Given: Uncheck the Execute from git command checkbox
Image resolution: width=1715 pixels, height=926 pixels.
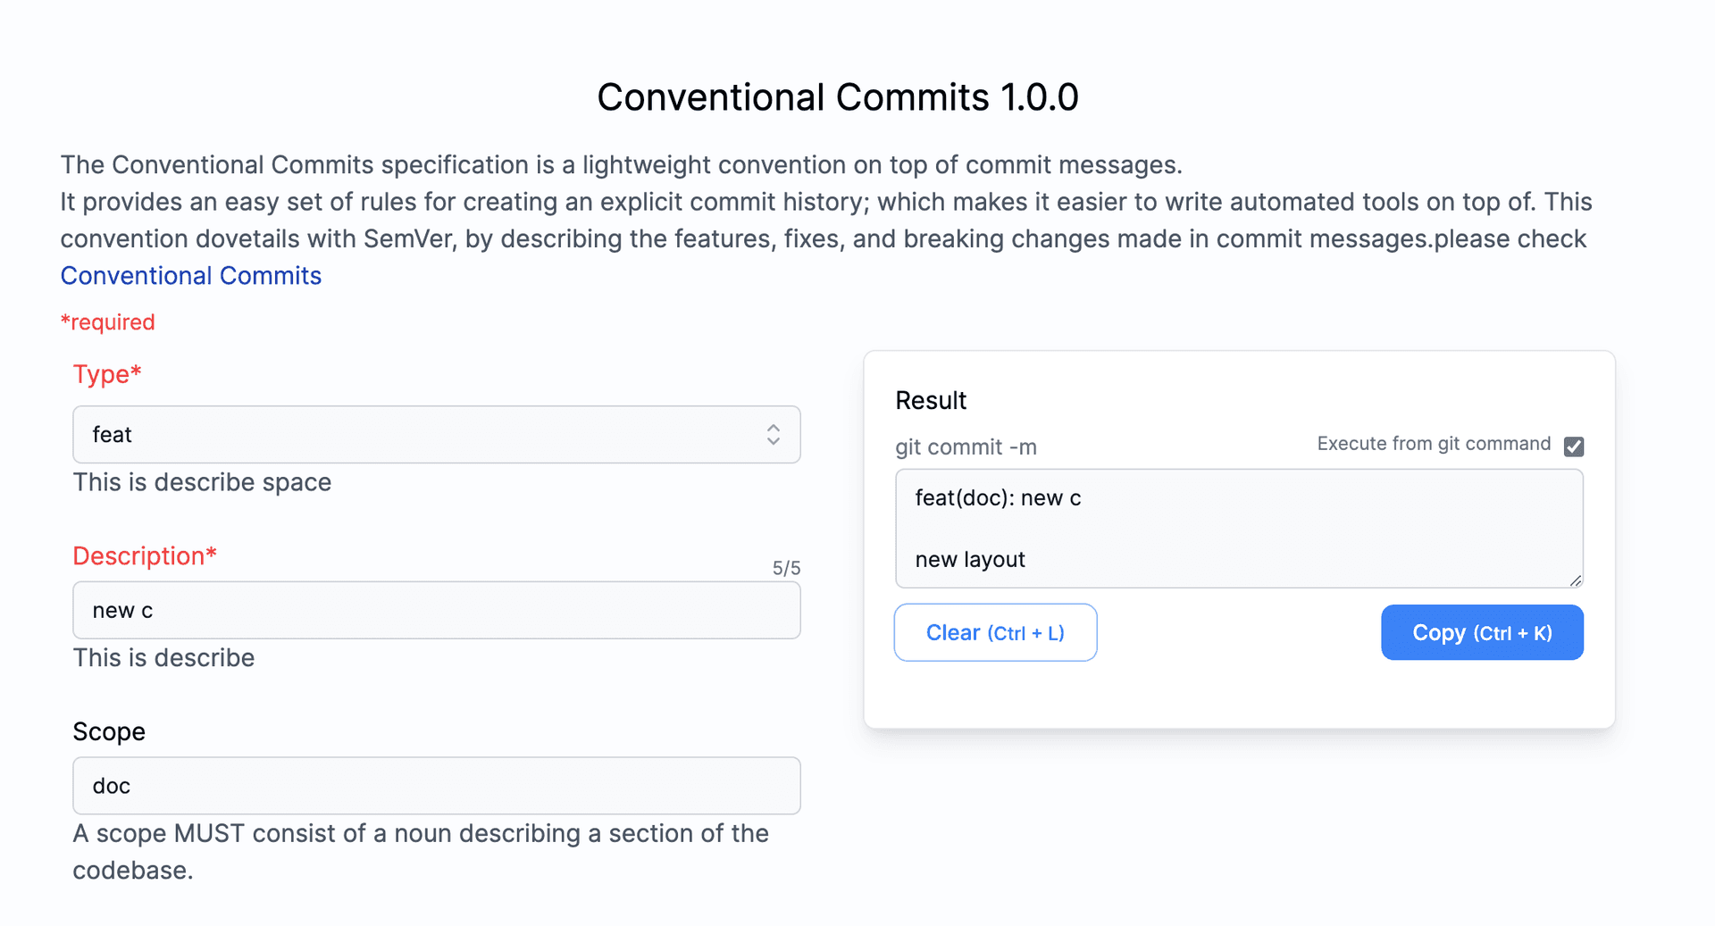Looking at the screenshot, I should pos(1574,446).
